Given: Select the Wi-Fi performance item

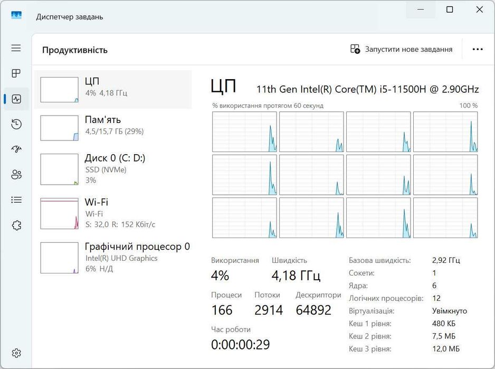Looking at the screenshot, I should point(113,214).
